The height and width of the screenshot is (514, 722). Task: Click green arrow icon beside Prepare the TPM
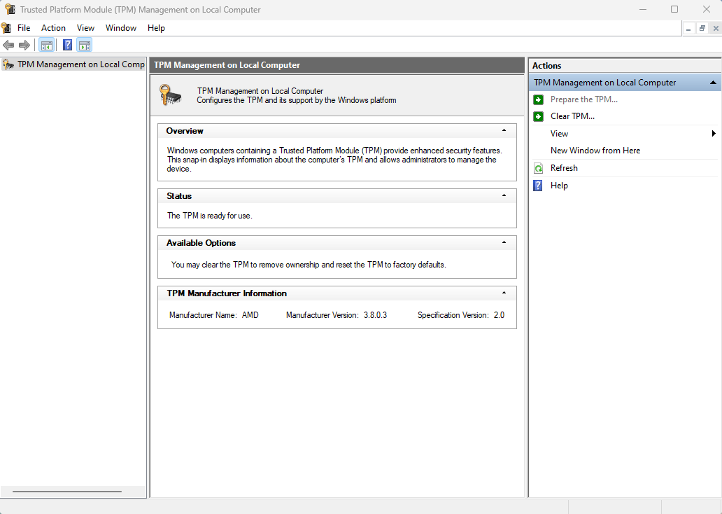click(x=538, y=99)
